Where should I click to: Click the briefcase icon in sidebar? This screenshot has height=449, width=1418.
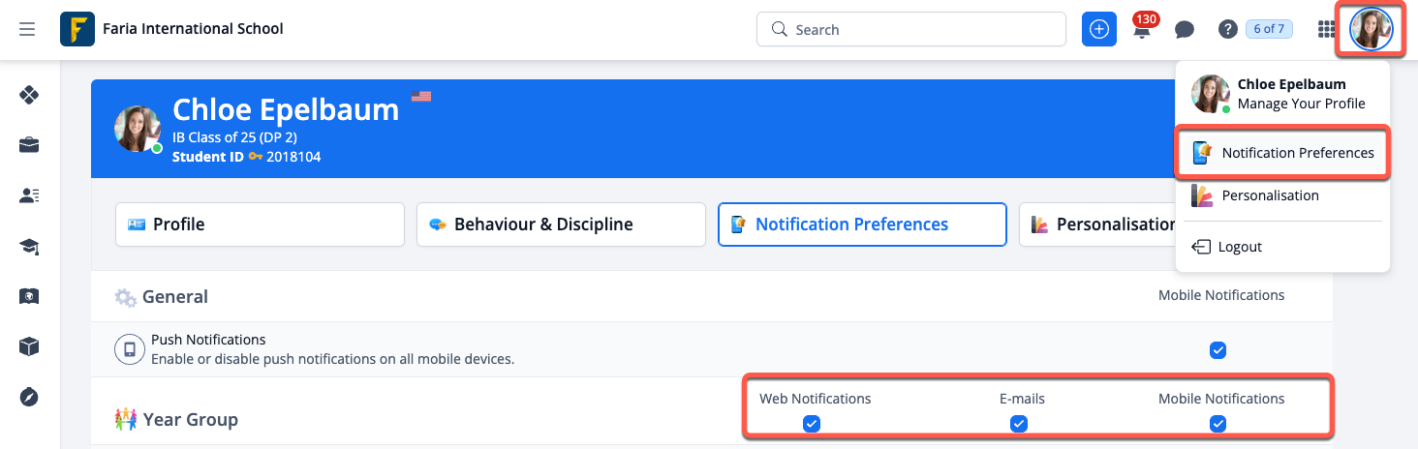coord(29,145)
